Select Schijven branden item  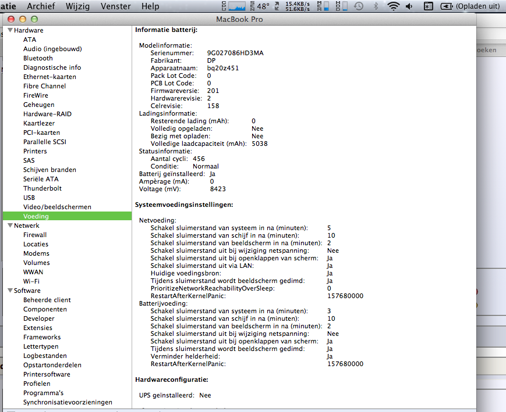[x=49, y=170]
